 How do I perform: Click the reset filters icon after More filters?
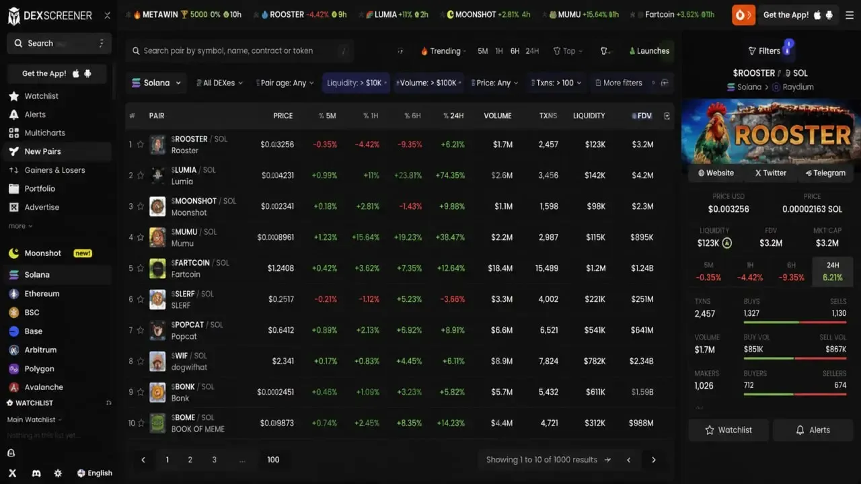click(665, 83)
